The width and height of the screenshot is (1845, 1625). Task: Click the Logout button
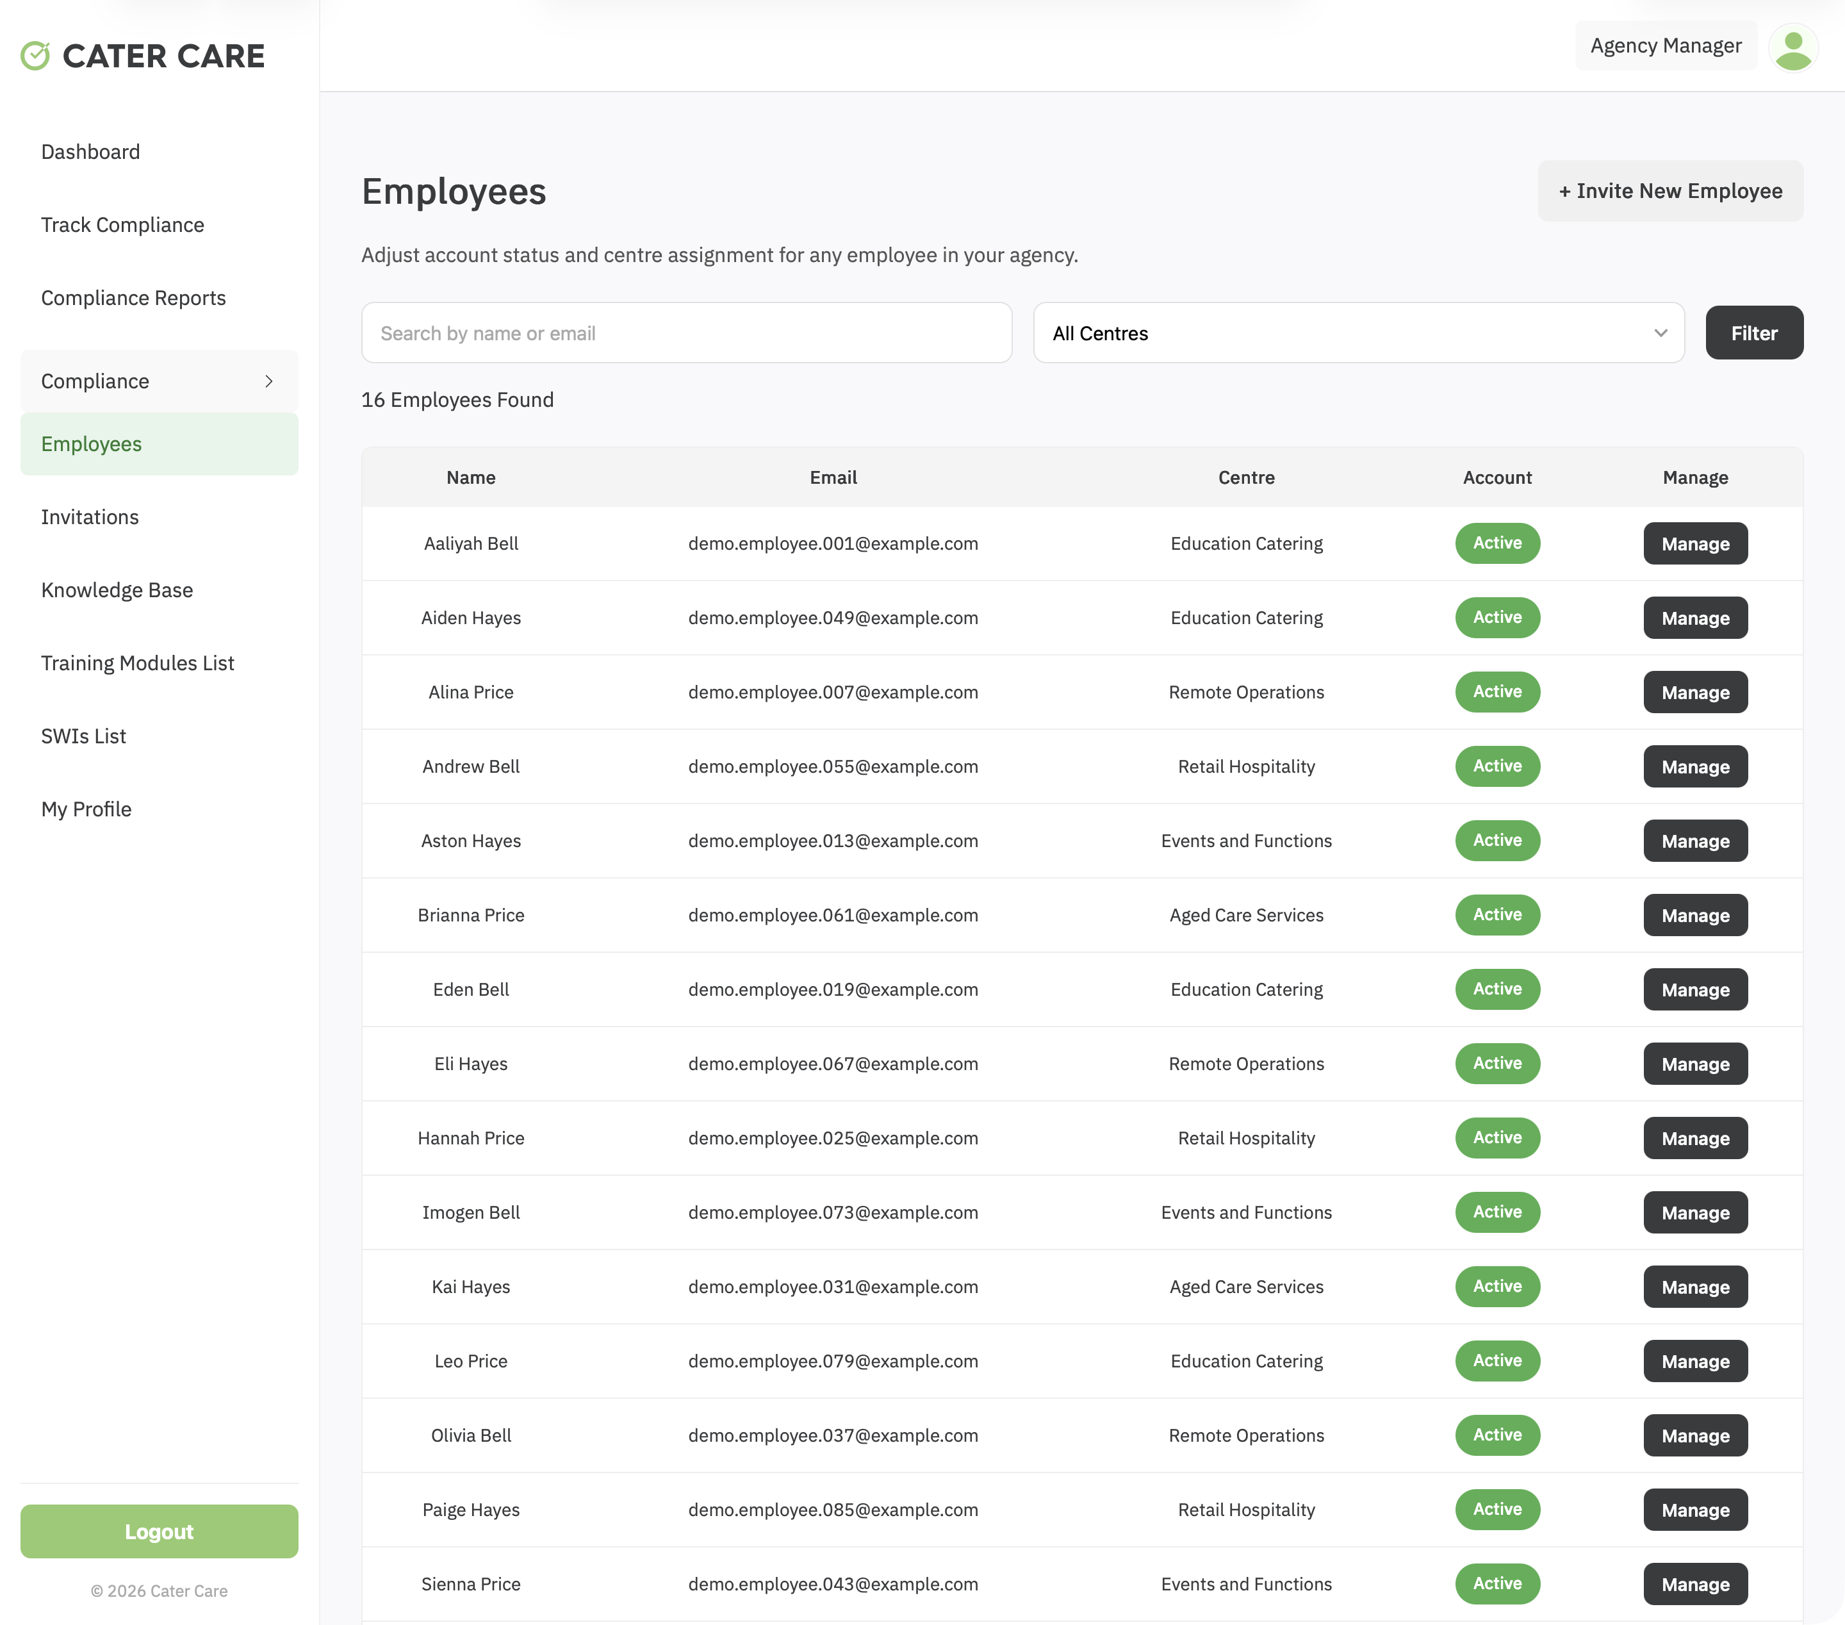pos(159,1531)
